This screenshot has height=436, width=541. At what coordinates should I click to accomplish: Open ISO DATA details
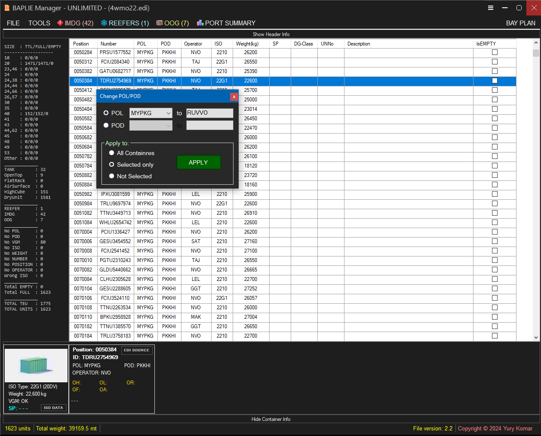tap(53, 408)
